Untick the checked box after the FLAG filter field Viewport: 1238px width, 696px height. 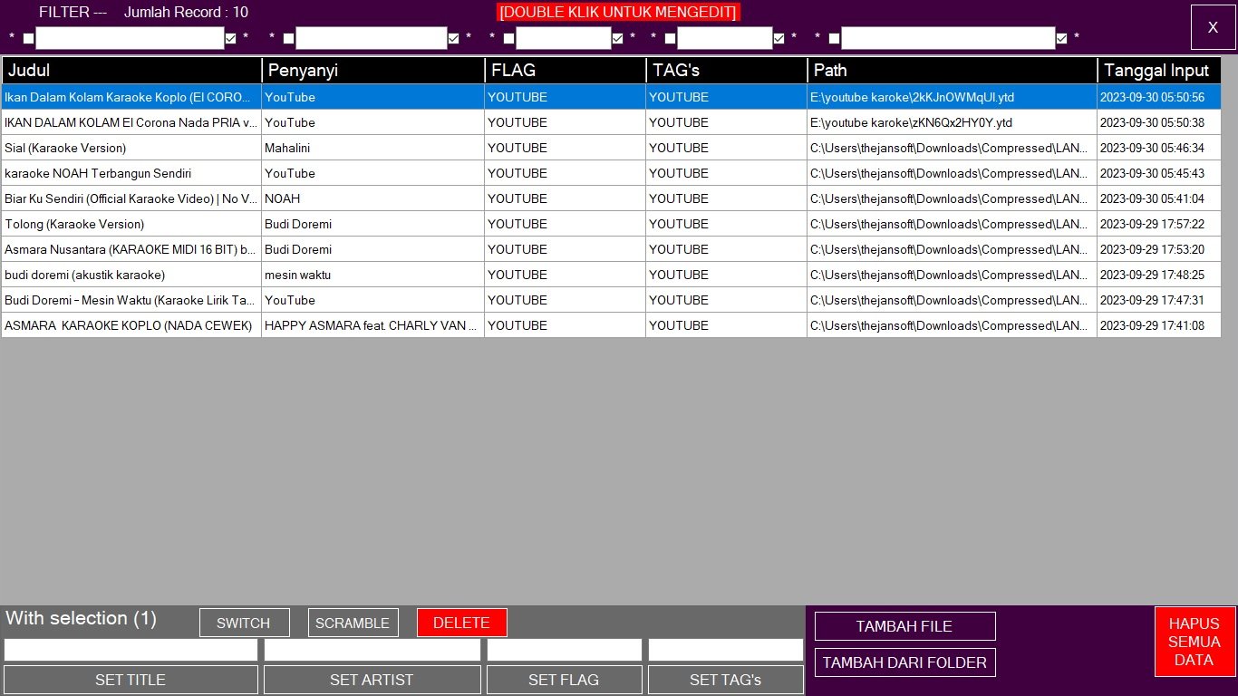(617, 38)
